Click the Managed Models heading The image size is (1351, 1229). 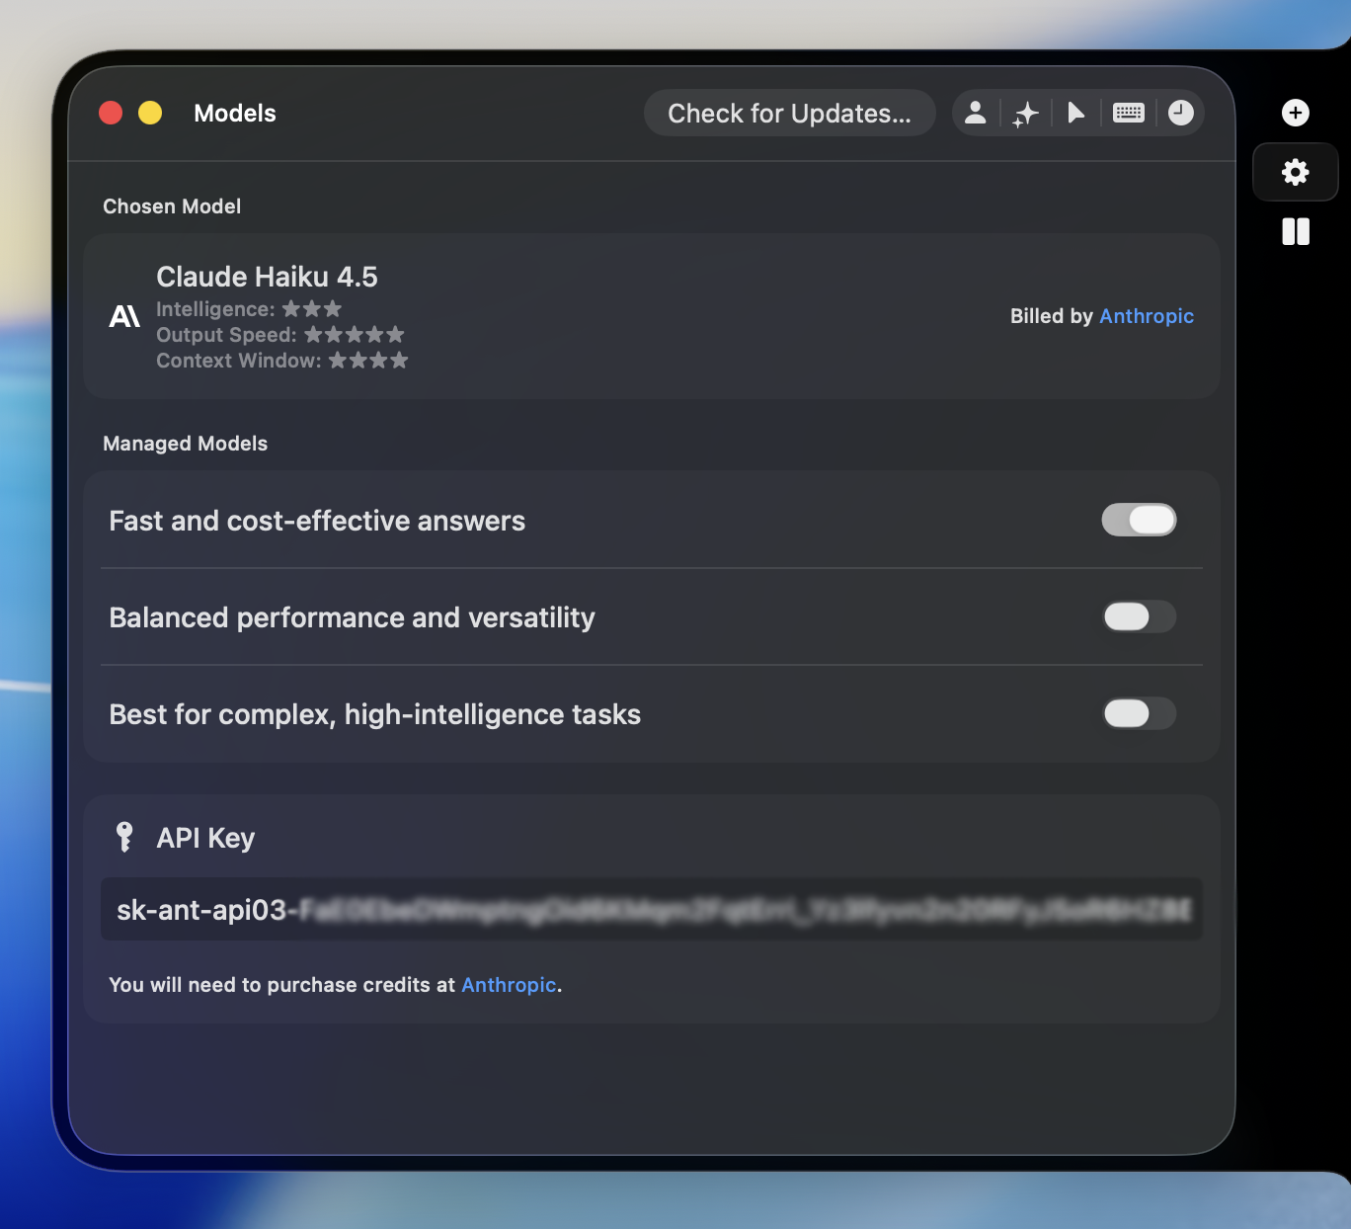pyautogui.click(x=185, y=444)
